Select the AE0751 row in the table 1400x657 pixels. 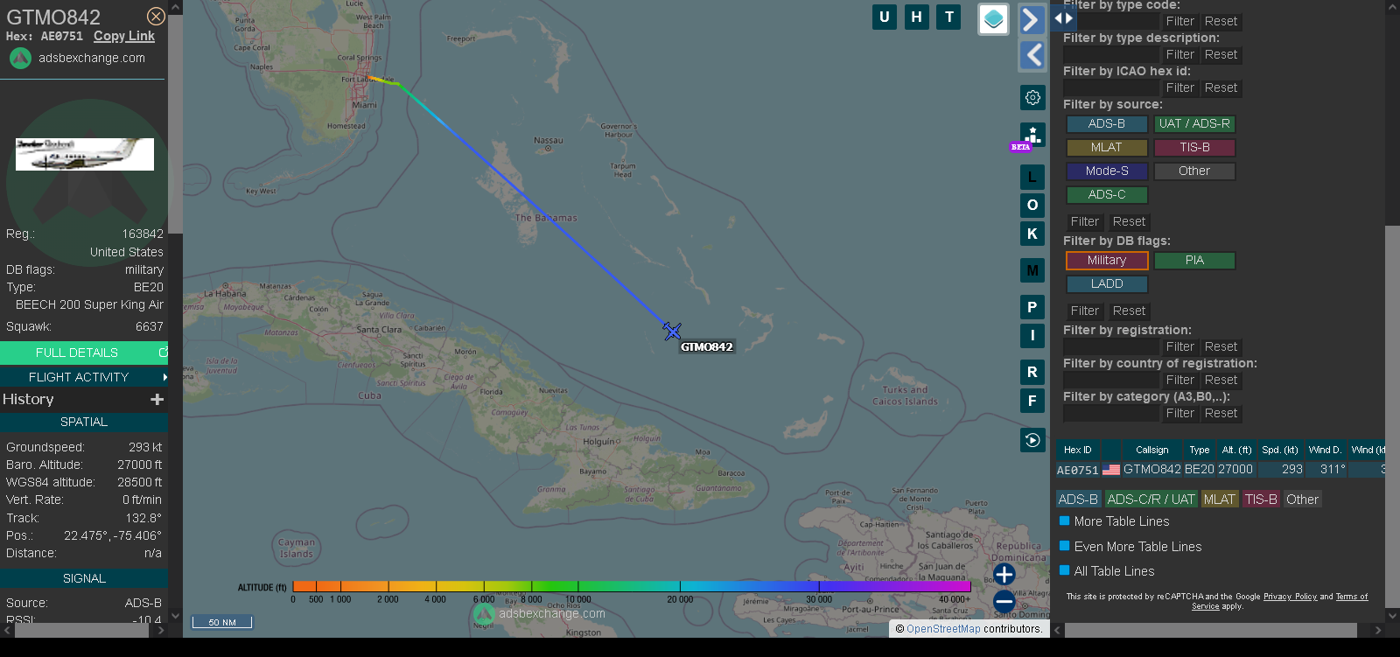point(1221,470)
